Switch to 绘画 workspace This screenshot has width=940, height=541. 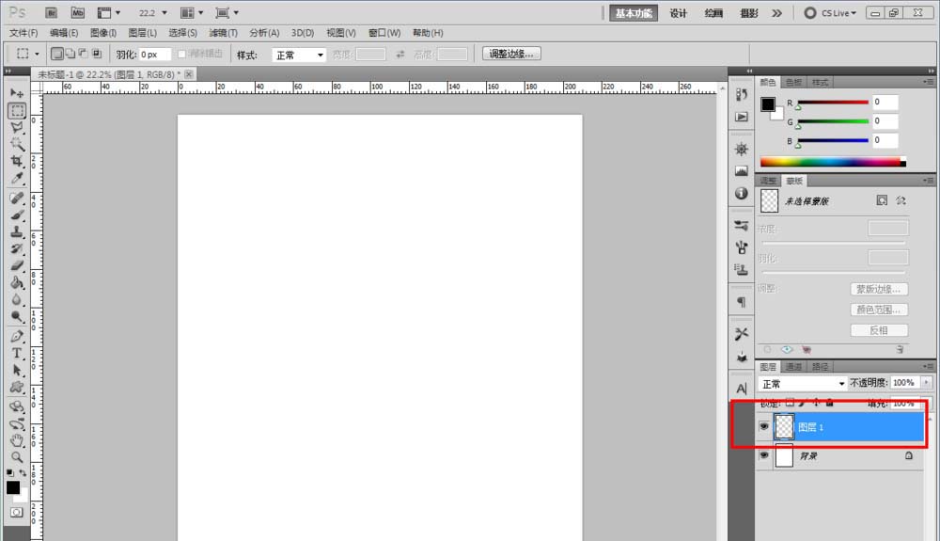click(713, 13)
